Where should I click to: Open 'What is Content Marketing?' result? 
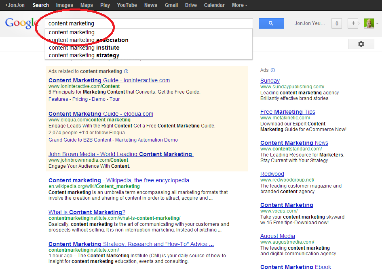(x=87, y=212)
